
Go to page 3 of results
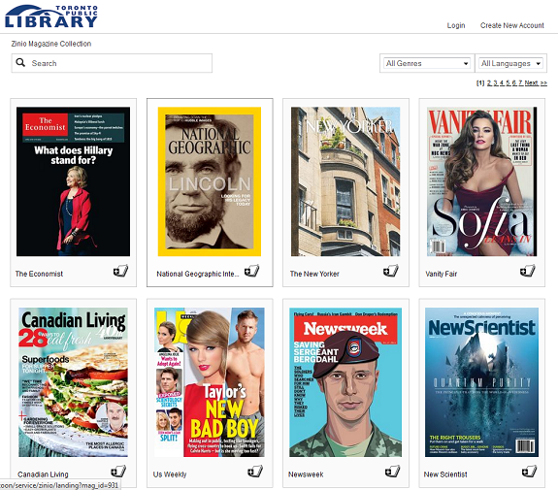tap(495, 82)
